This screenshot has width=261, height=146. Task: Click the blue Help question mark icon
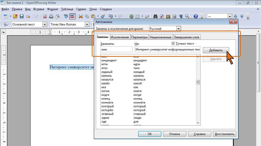(x=196, y=16)
